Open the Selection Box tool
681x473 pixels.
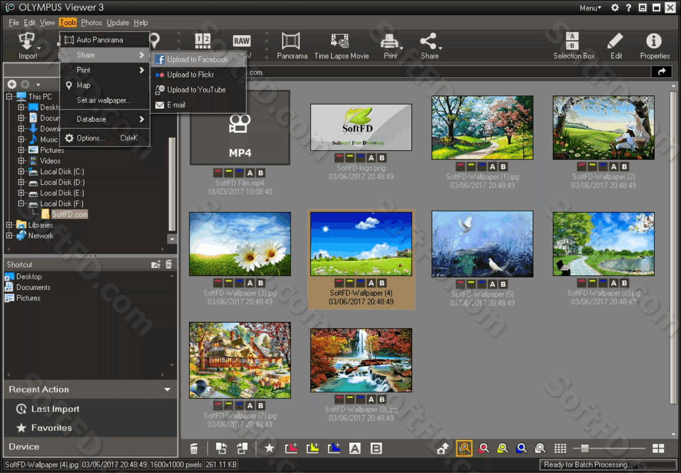[x=573, y=46]
